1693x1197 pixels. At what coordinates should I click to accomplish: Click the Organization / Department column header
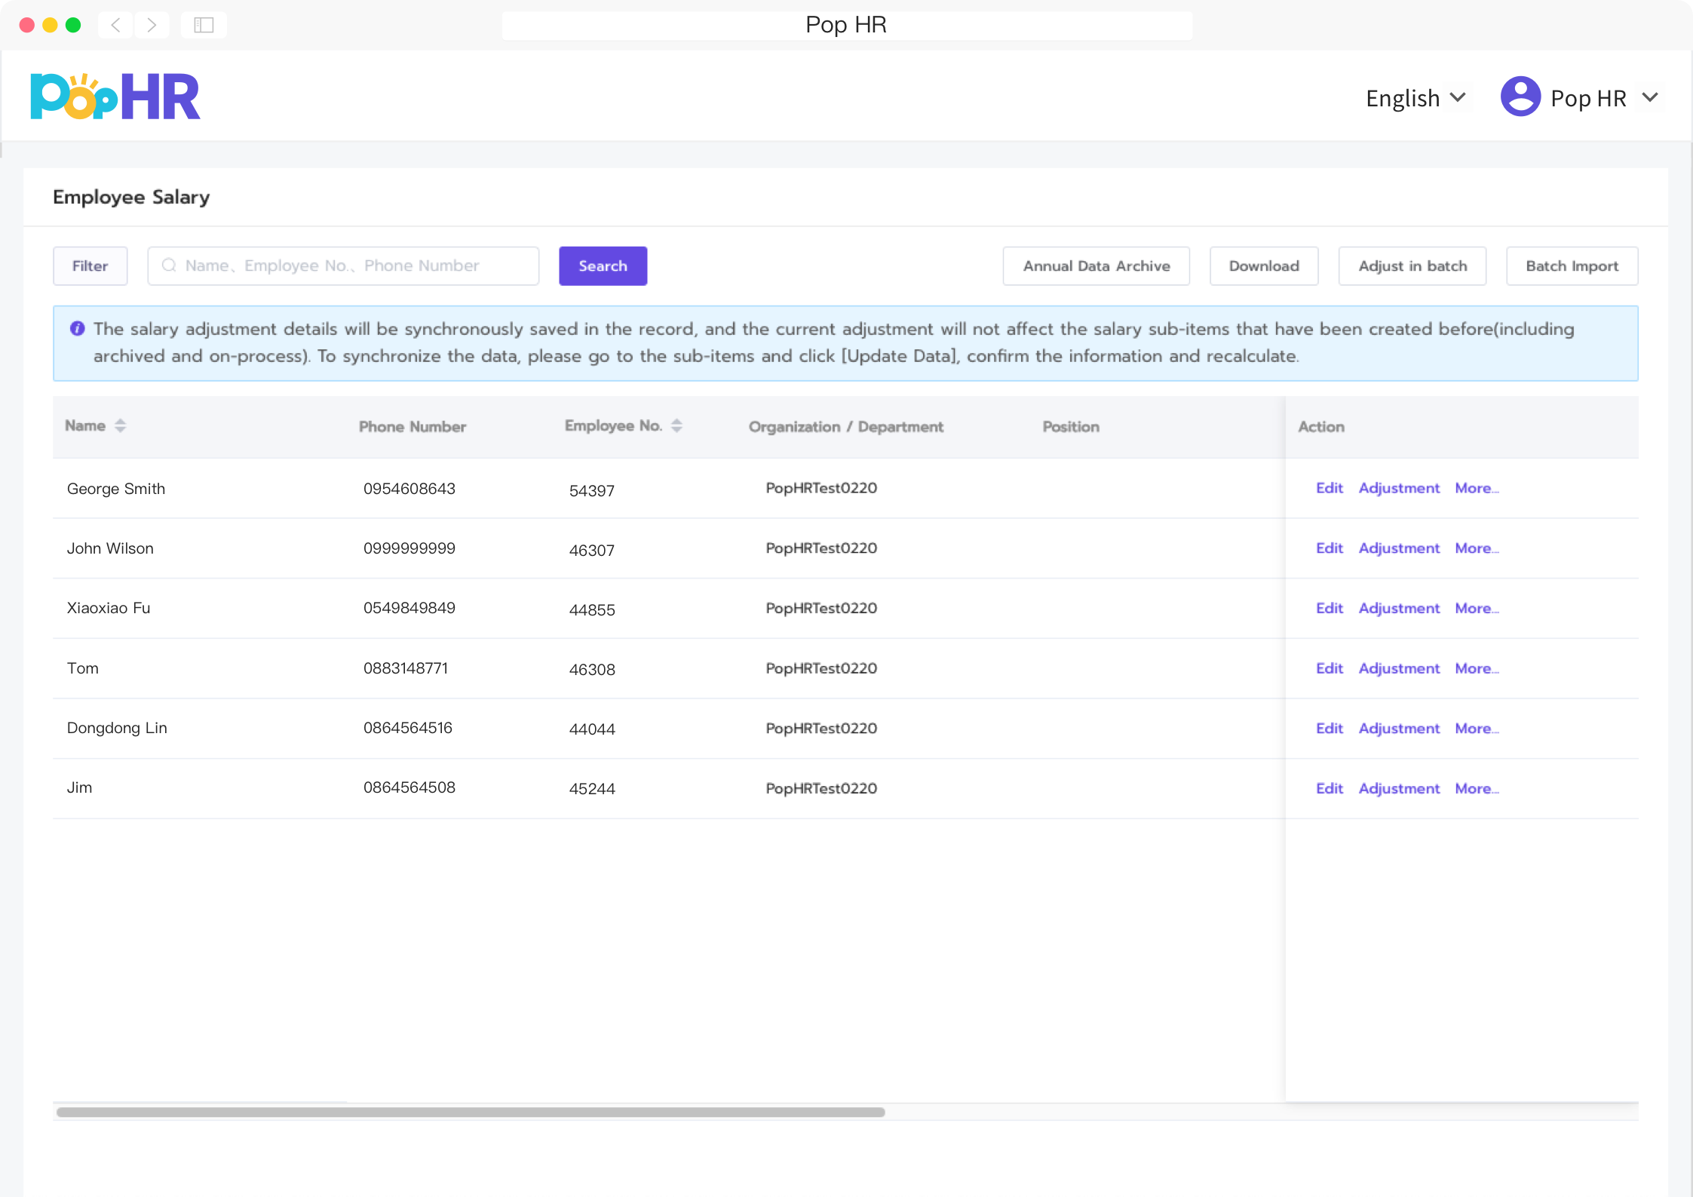pos(846,427)
